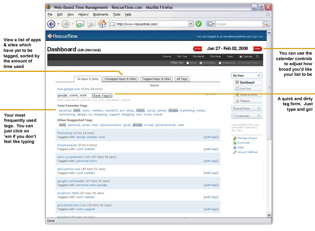Open Widgets in the sidebar
Image resolution: width=315 pixels, height=231 pixels.
[x=248, y=101]
